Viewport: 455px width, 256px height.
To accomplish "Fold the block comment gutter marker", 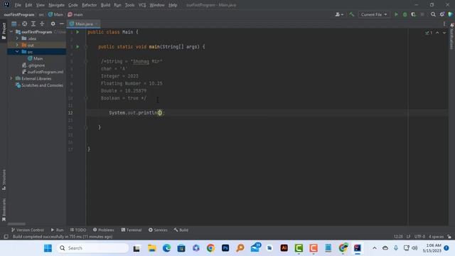I will [86, 61].
